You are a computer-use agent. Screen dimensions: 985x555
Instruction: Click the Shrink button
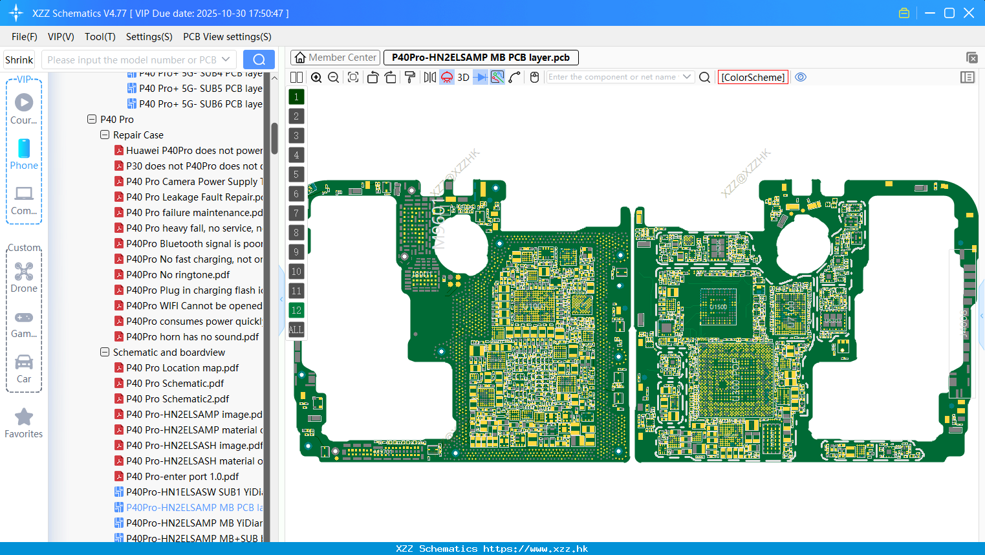(19, 60)
